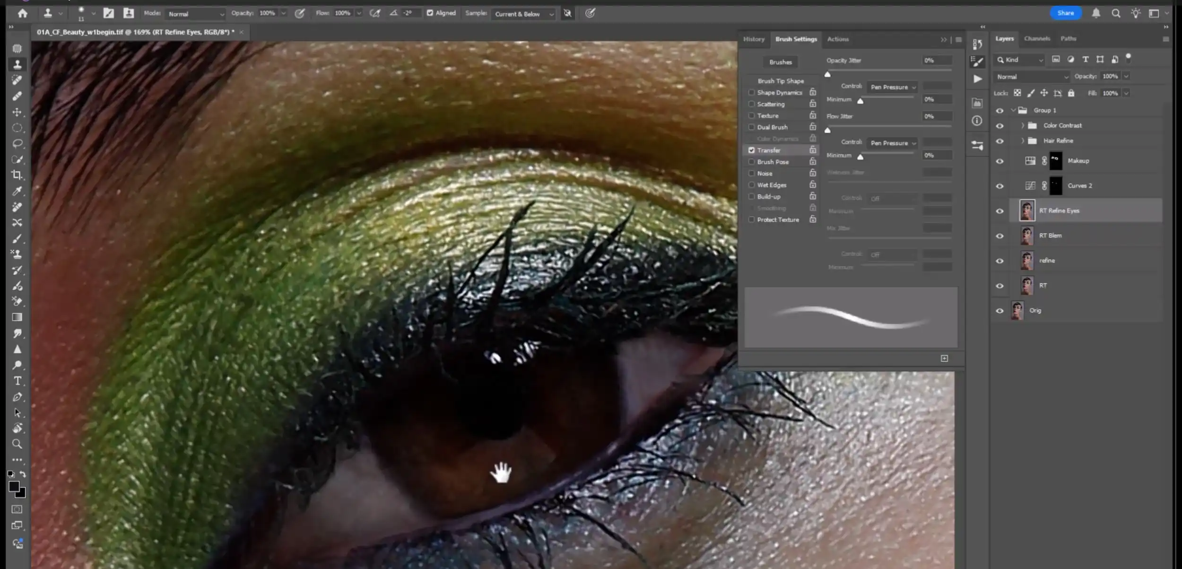Expand the Color Contrast group
Screen dimensions: 1182x569
click(x=1023, y=125)
